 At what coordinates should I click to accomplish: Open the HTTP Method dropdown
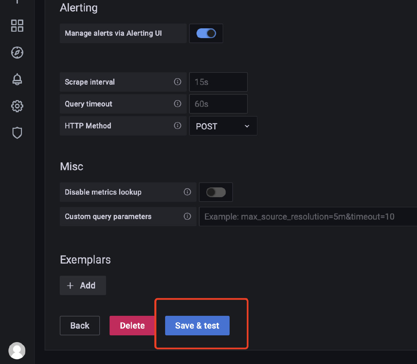point(223,126)
